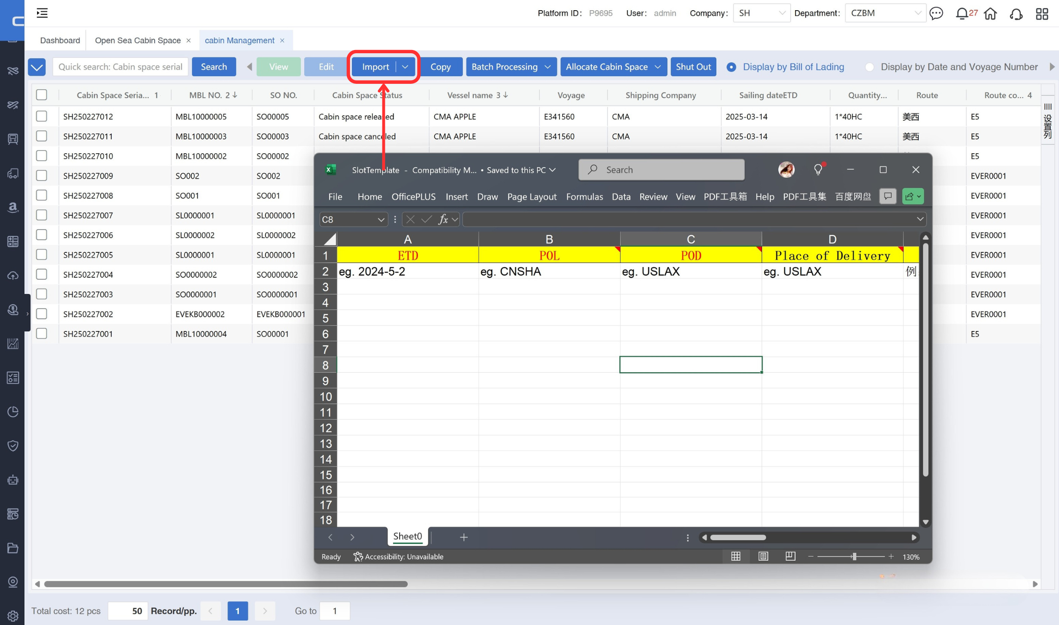Open Excel share button dropdown
1059x625 pixels.
coord(913,196)
